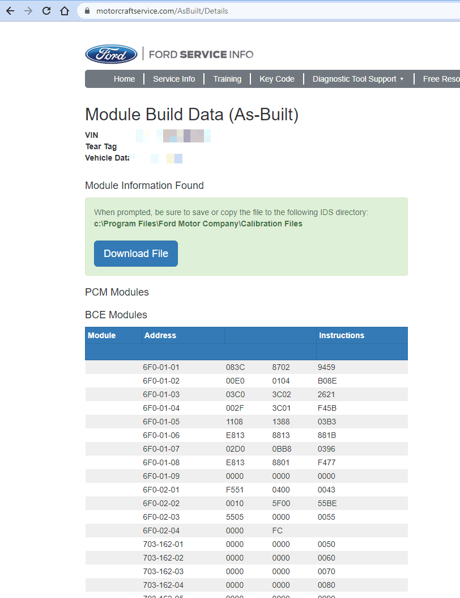460x598 pixels.
Task: Click value FC in row 6F0-02-04
Action: 277,530
